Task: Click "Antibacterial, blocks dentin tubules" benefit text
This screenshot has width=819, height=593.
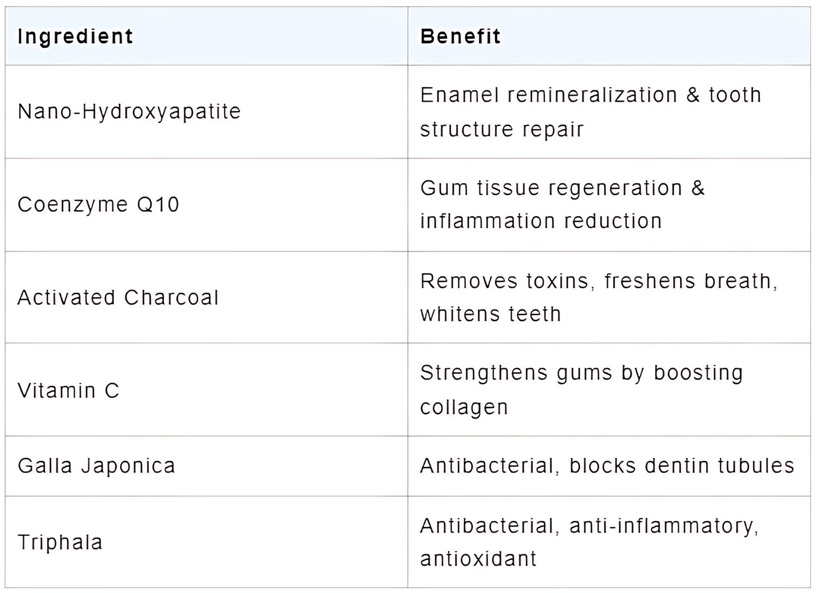Action: (x=607, y=466)
